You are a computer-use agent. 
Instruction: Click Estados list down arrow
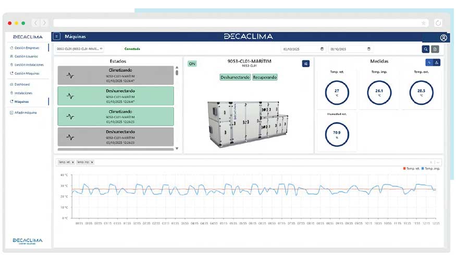point(177,149)
